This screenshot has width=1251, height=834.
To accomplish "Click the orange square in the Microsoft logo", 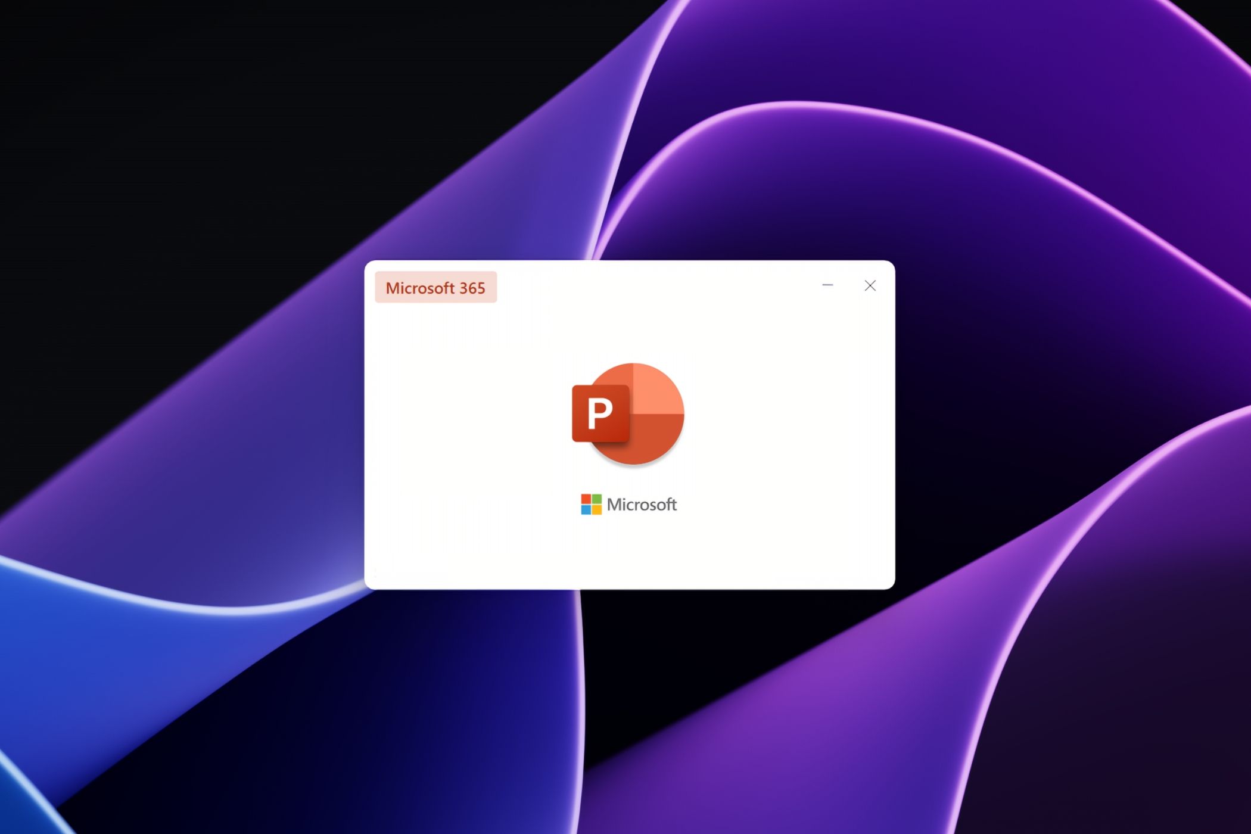I will (x=586, y=499).
